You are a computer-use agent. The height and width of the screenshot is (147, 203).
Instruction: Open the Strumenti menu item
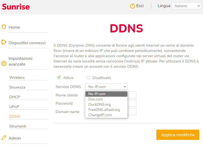click(x=18, y=126)
